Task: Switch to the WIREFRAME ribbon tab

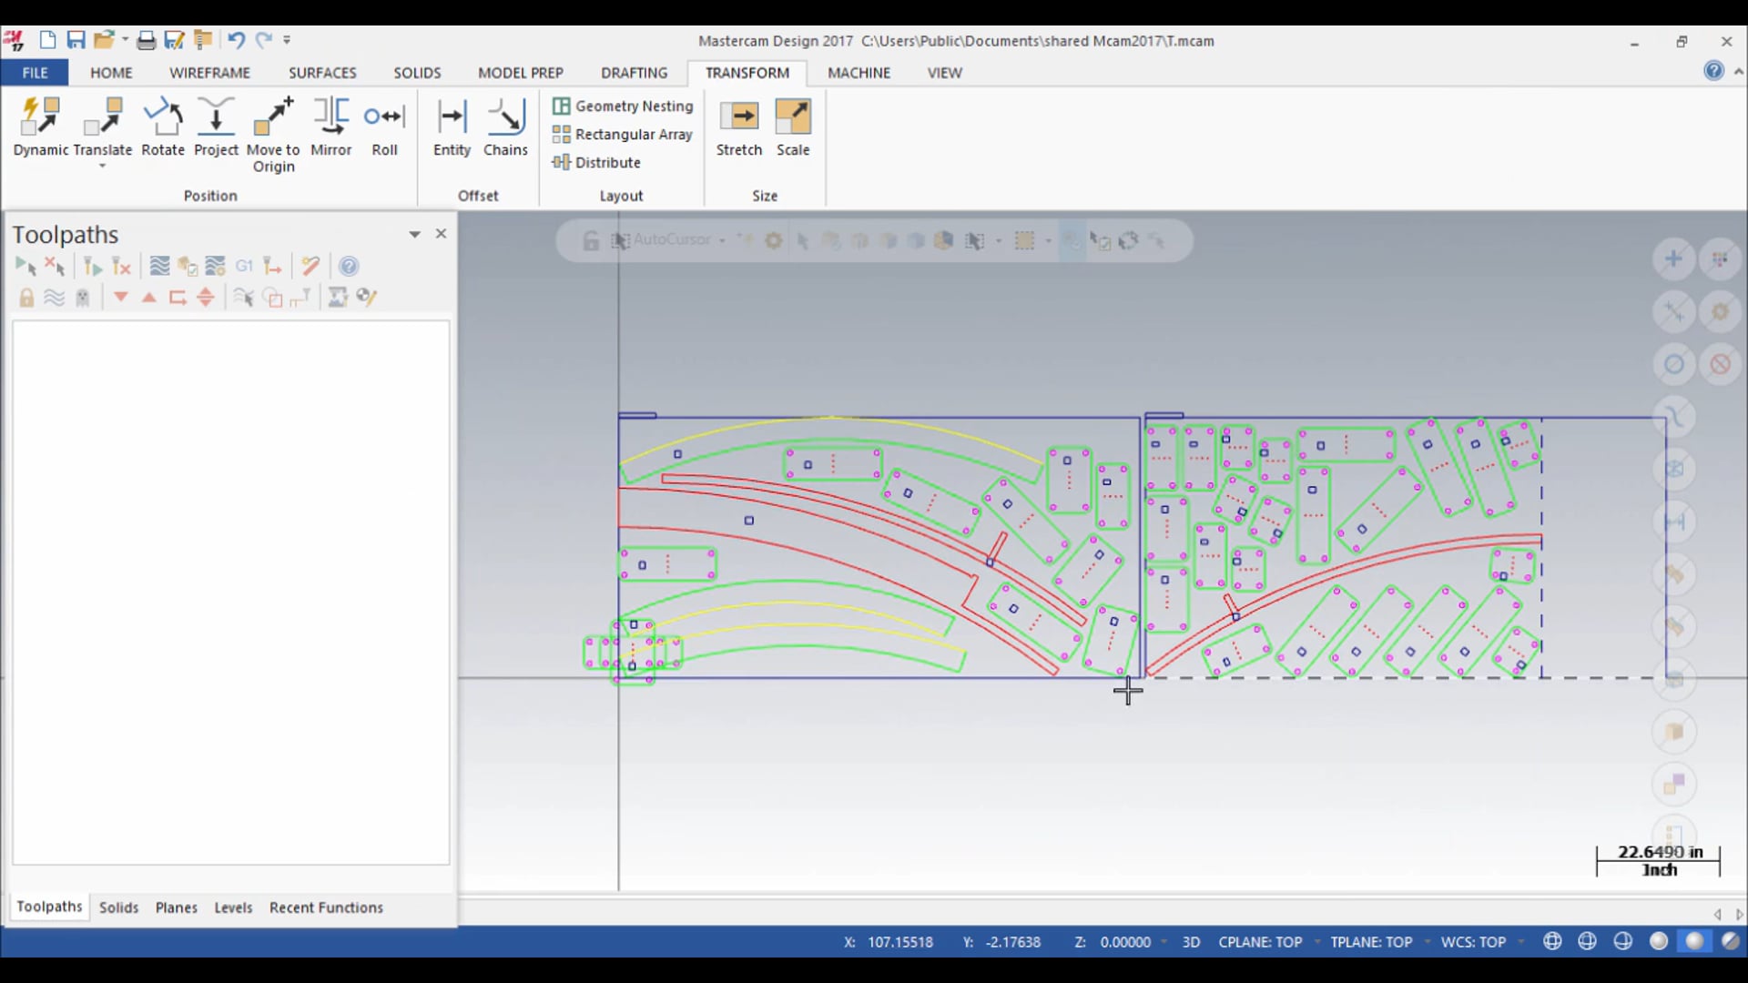Action: pyautogui.click(x=210, y=72)
